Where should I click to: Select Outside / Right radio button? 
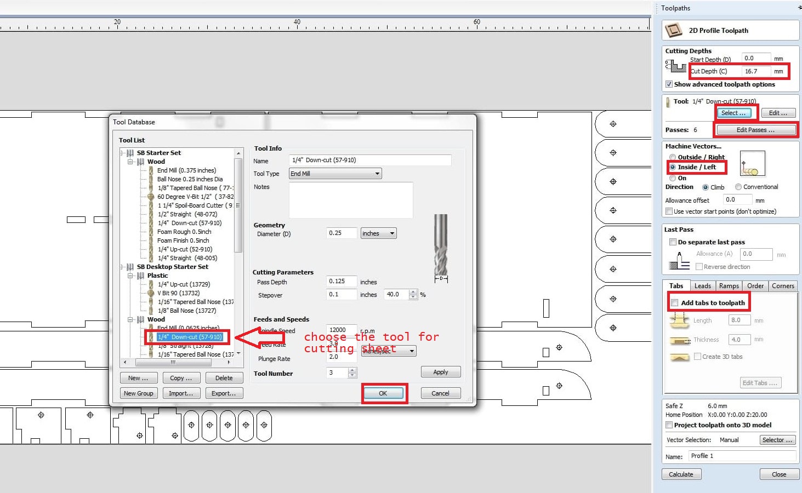[673, 157]
